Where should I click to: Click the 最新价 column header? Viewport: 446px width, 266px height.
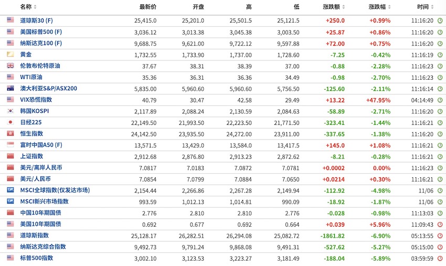pos(147,7)
